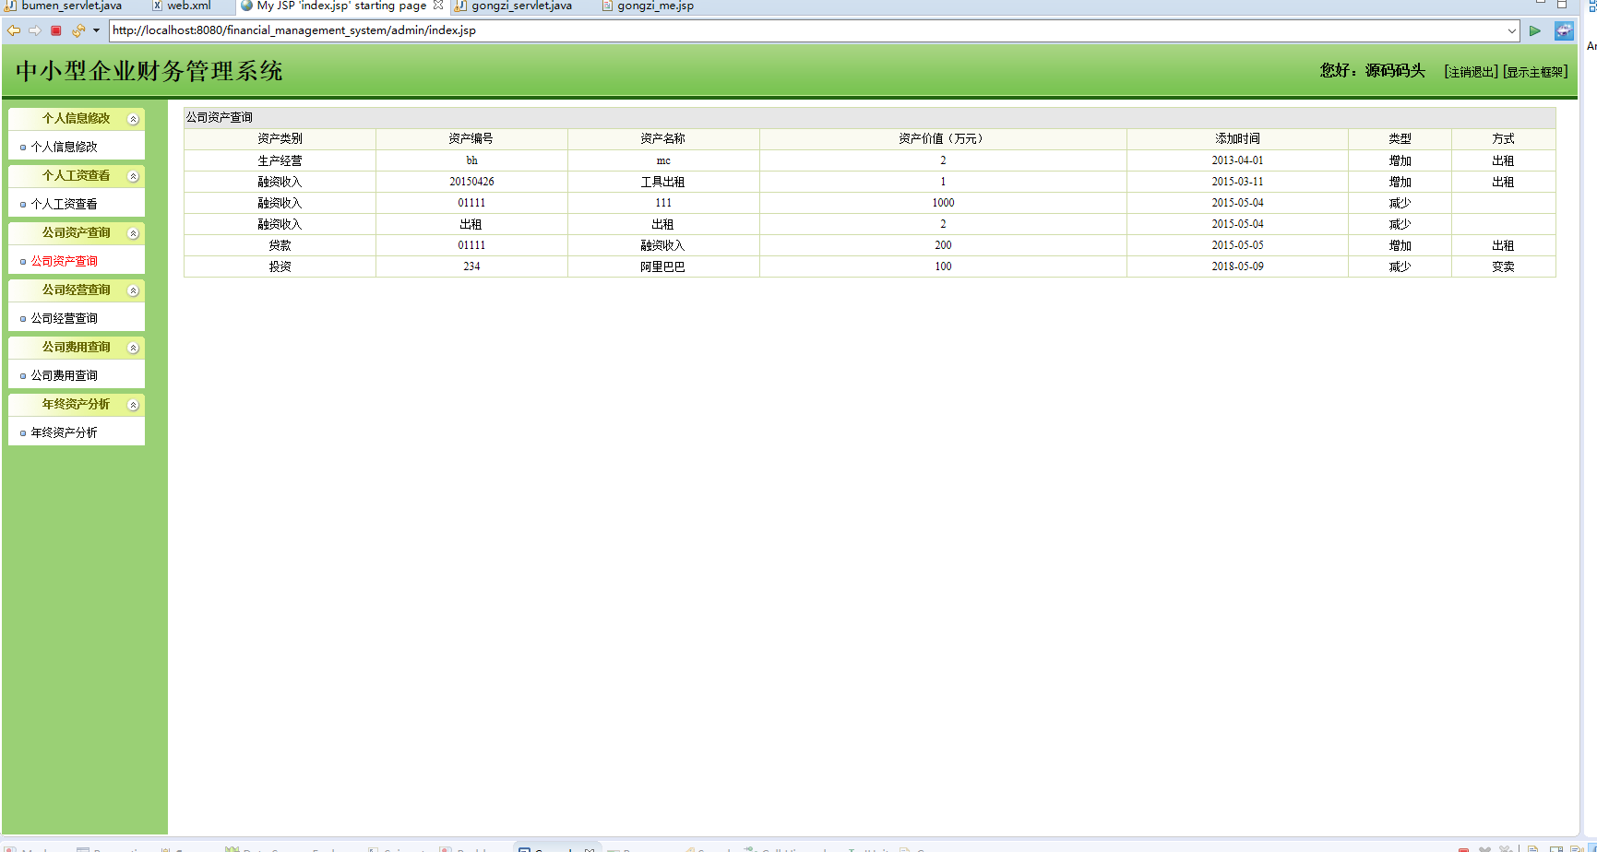The height and width of the screenshot is (852, 1597).
Task: Switch to the gongzi_me.jsp tab
Action: pos(649,6)
